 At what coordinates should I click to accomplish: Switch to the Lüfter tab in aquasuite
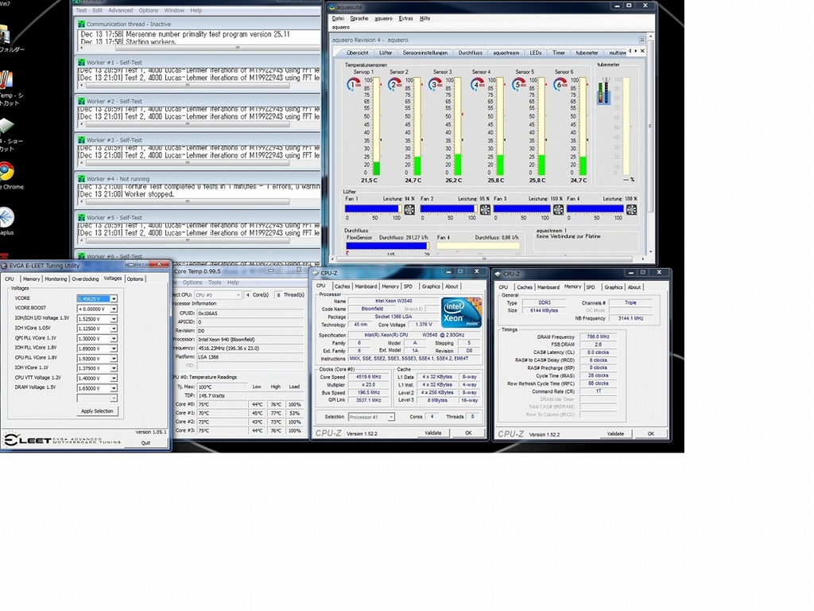[x=386, y=53]
